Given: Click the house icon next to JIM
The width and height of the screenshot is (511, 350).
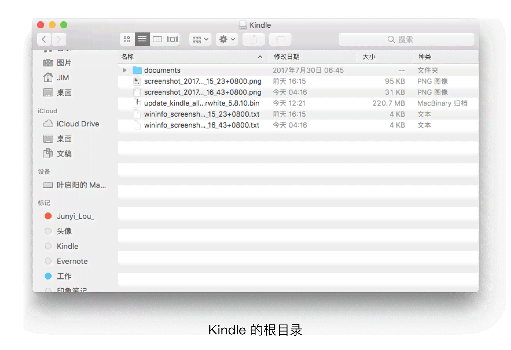Looking at the screenshot, I should [x=48, y=77].
